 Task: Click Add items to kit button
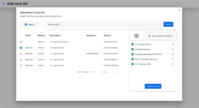[153, 86]
